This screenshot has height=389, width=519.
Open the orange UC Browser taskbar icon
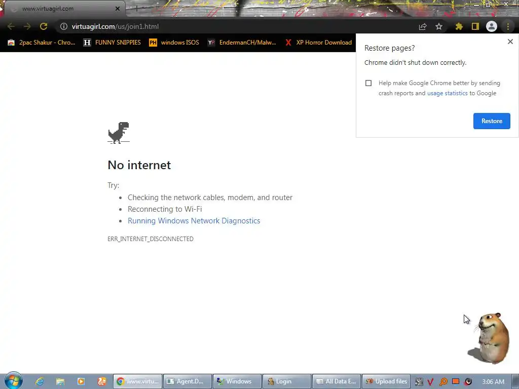[x=101, y=381]
